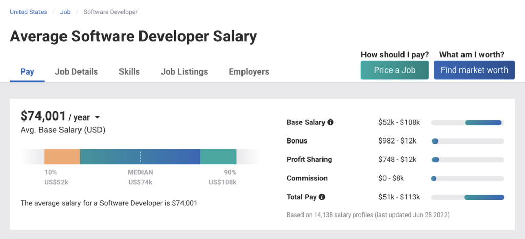Click the Find market worth button
The image size is (525, 239).
[x=474, y=70]
